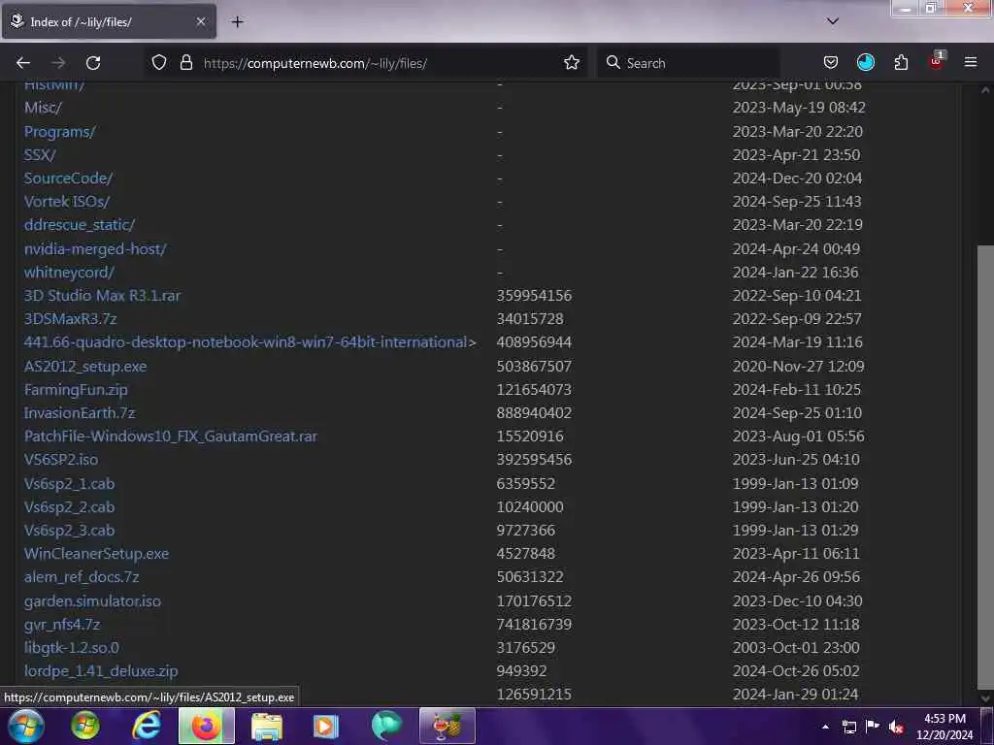The image size is (994, 745).
Task: Download InvasionEarth.7z
Action: 80,413
